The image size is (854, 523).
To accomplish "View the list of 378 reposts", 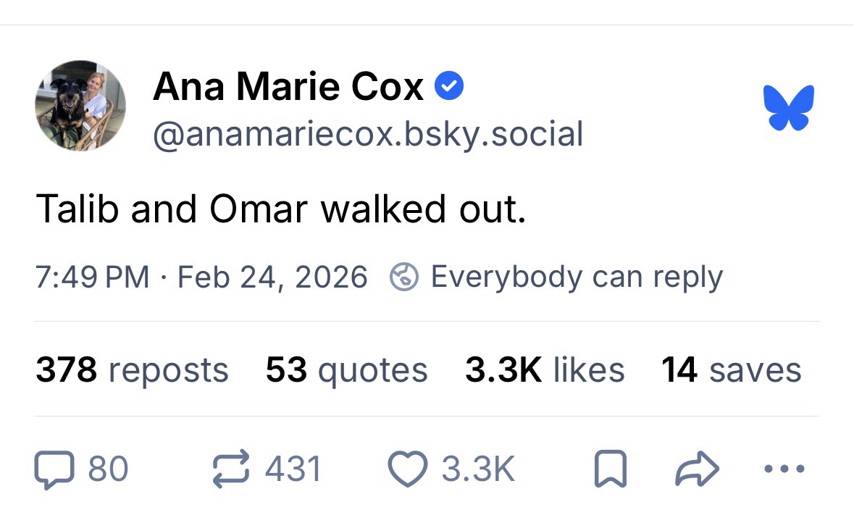I will 132,370.
